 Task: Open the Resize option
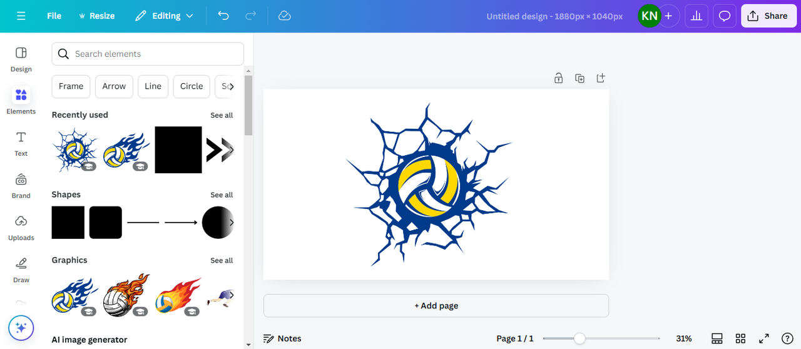click(x=96, y=16)
